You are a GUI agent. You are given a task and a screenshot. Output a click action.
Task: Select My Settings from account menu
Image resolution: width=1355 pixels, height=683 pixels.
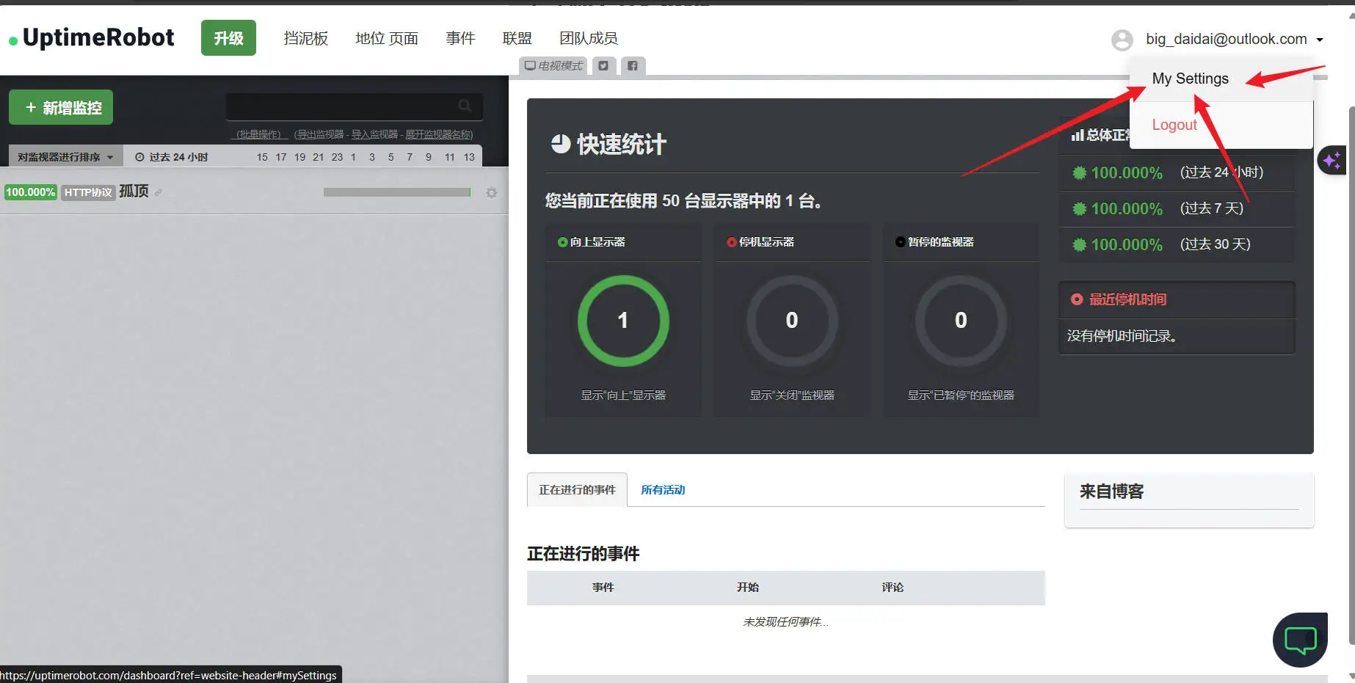click(1190, 78)
